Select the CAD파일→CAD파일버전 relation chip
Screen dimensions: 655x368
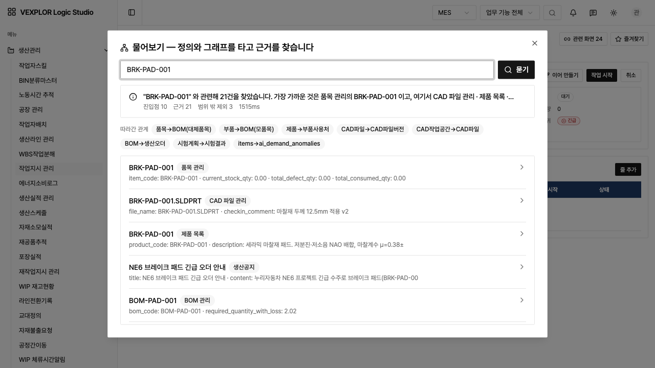coord(373,129)
